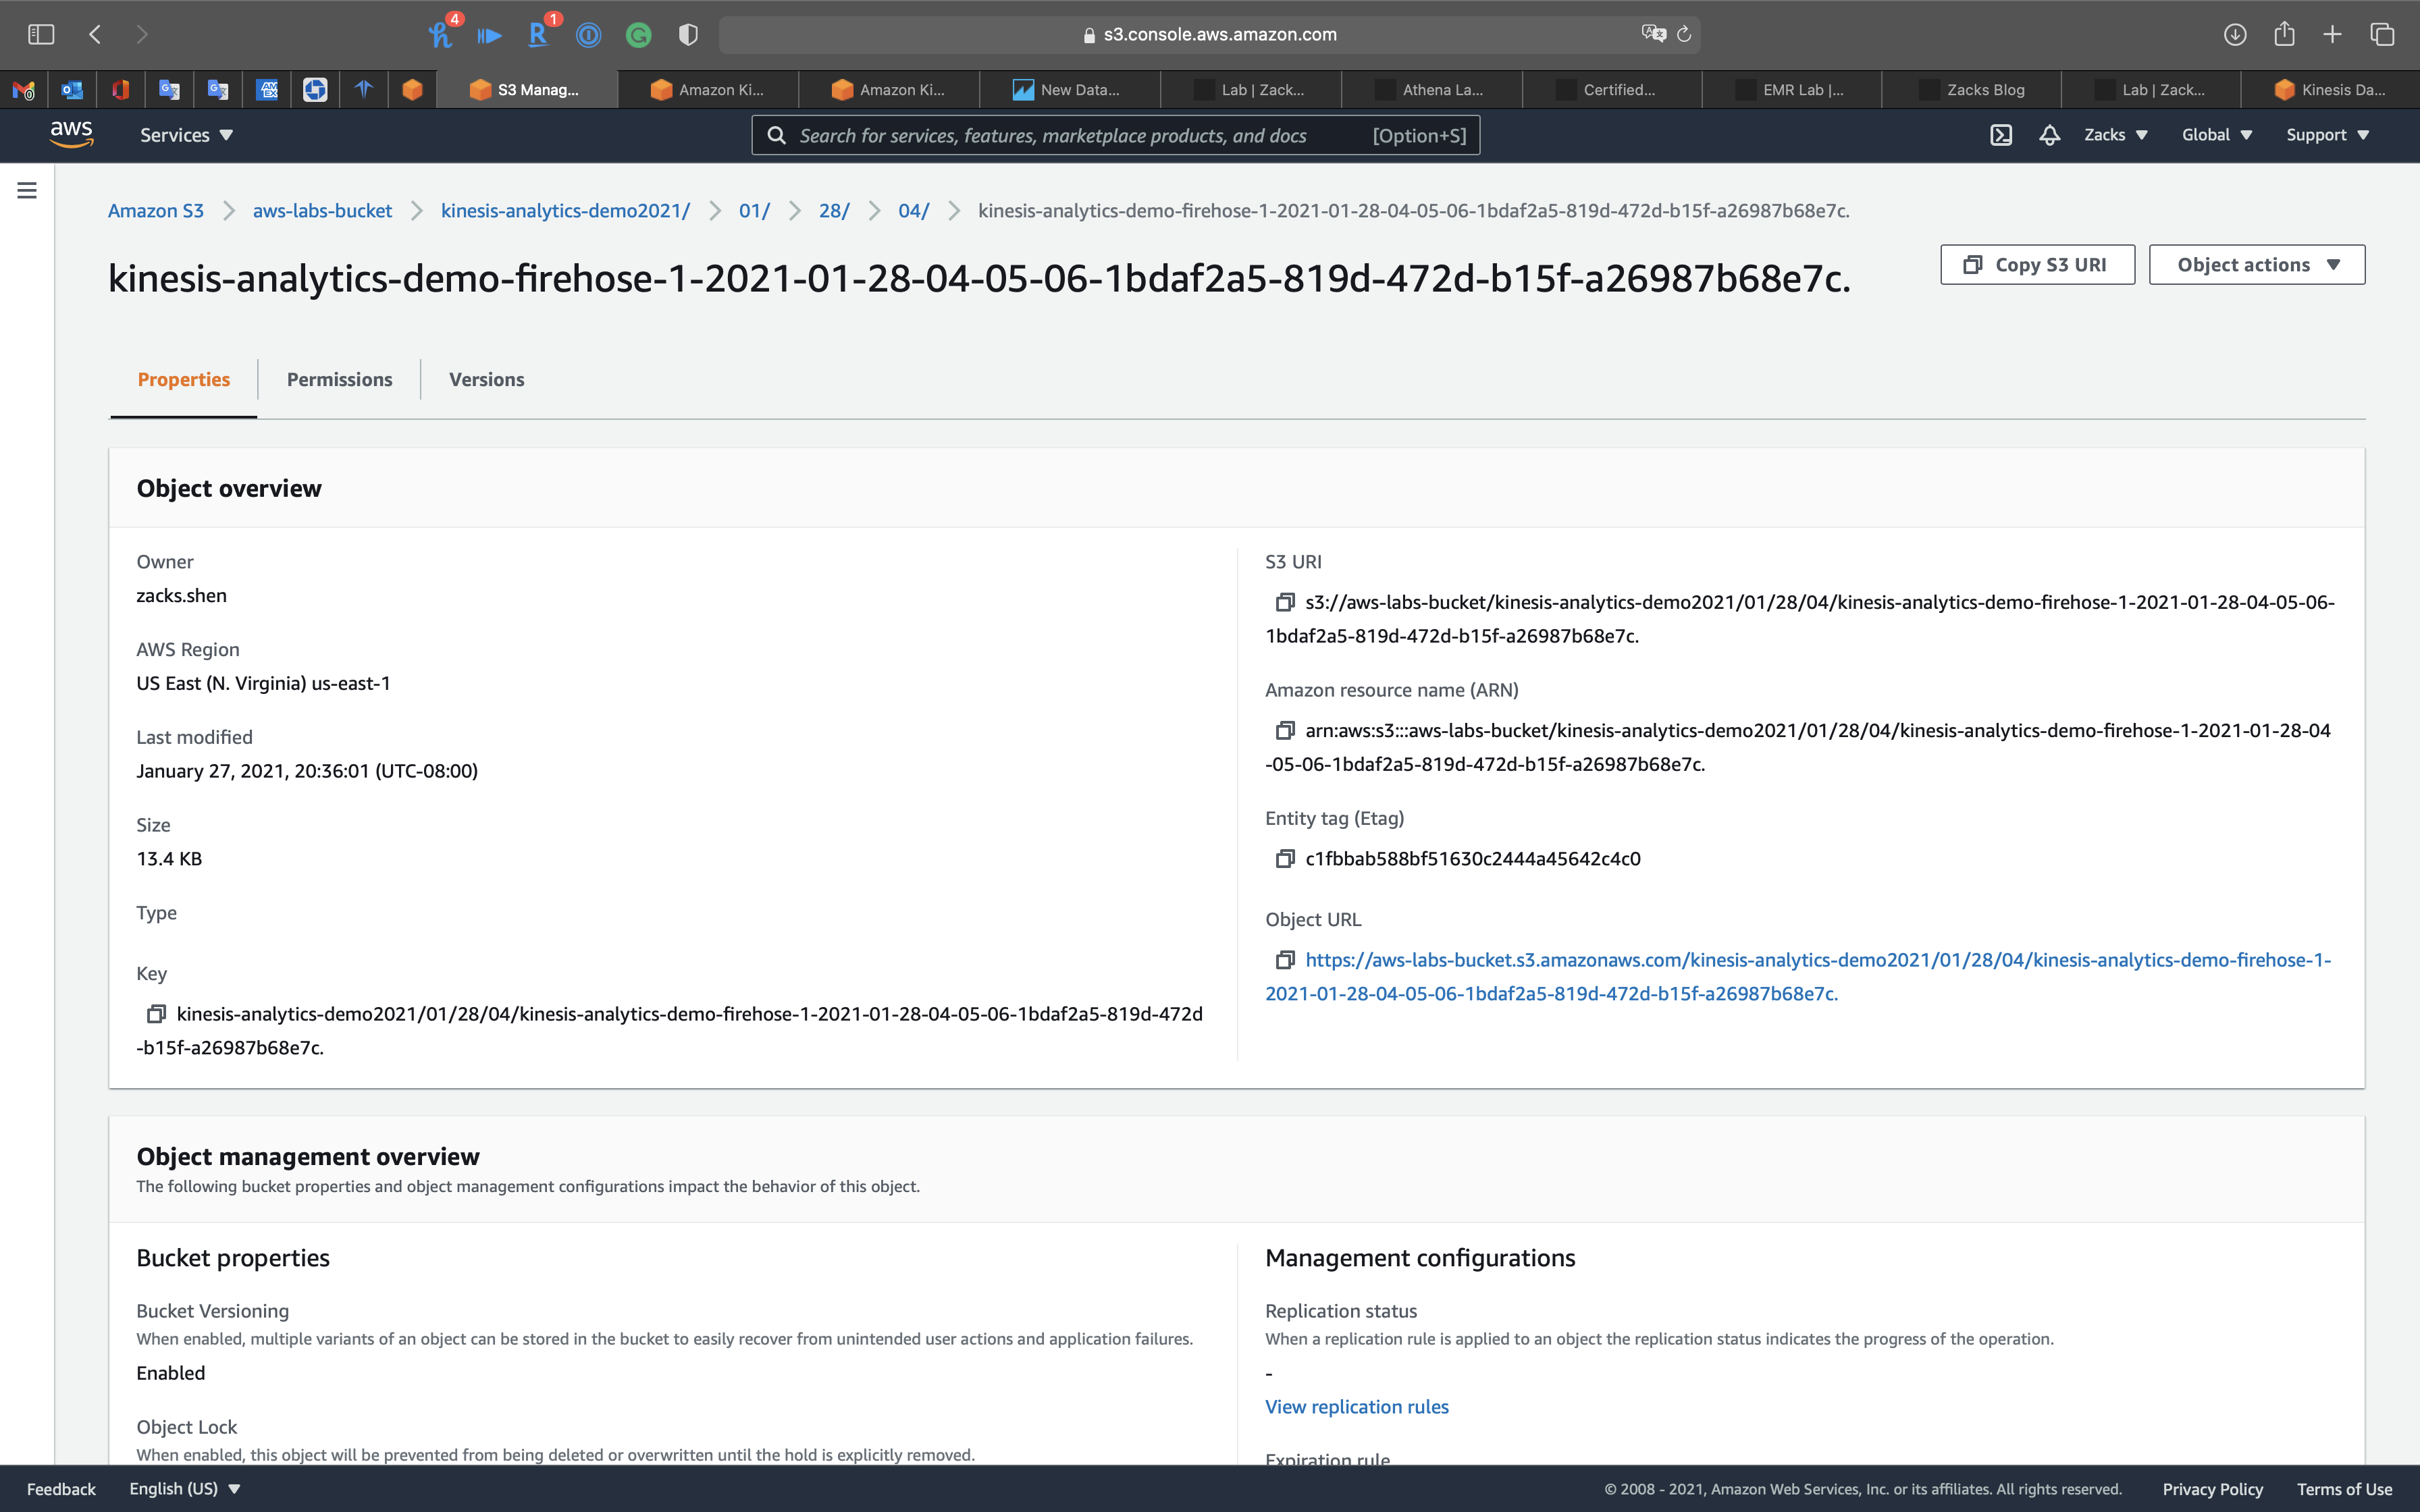Reload the page in address bar
This screenshot has width=2420, height=1512.
(x=1684, y=34)
